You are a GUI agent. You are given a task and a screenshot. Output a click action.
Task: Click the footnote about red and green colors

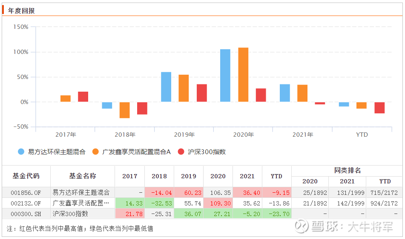pos(80,228)
